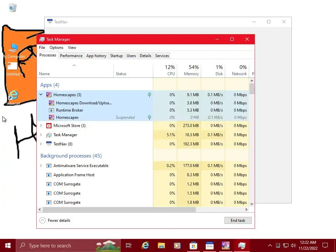Click the green leaf icon on Homescapes (3) row
The image size is (336, 252).
click(x=149, y=95)
